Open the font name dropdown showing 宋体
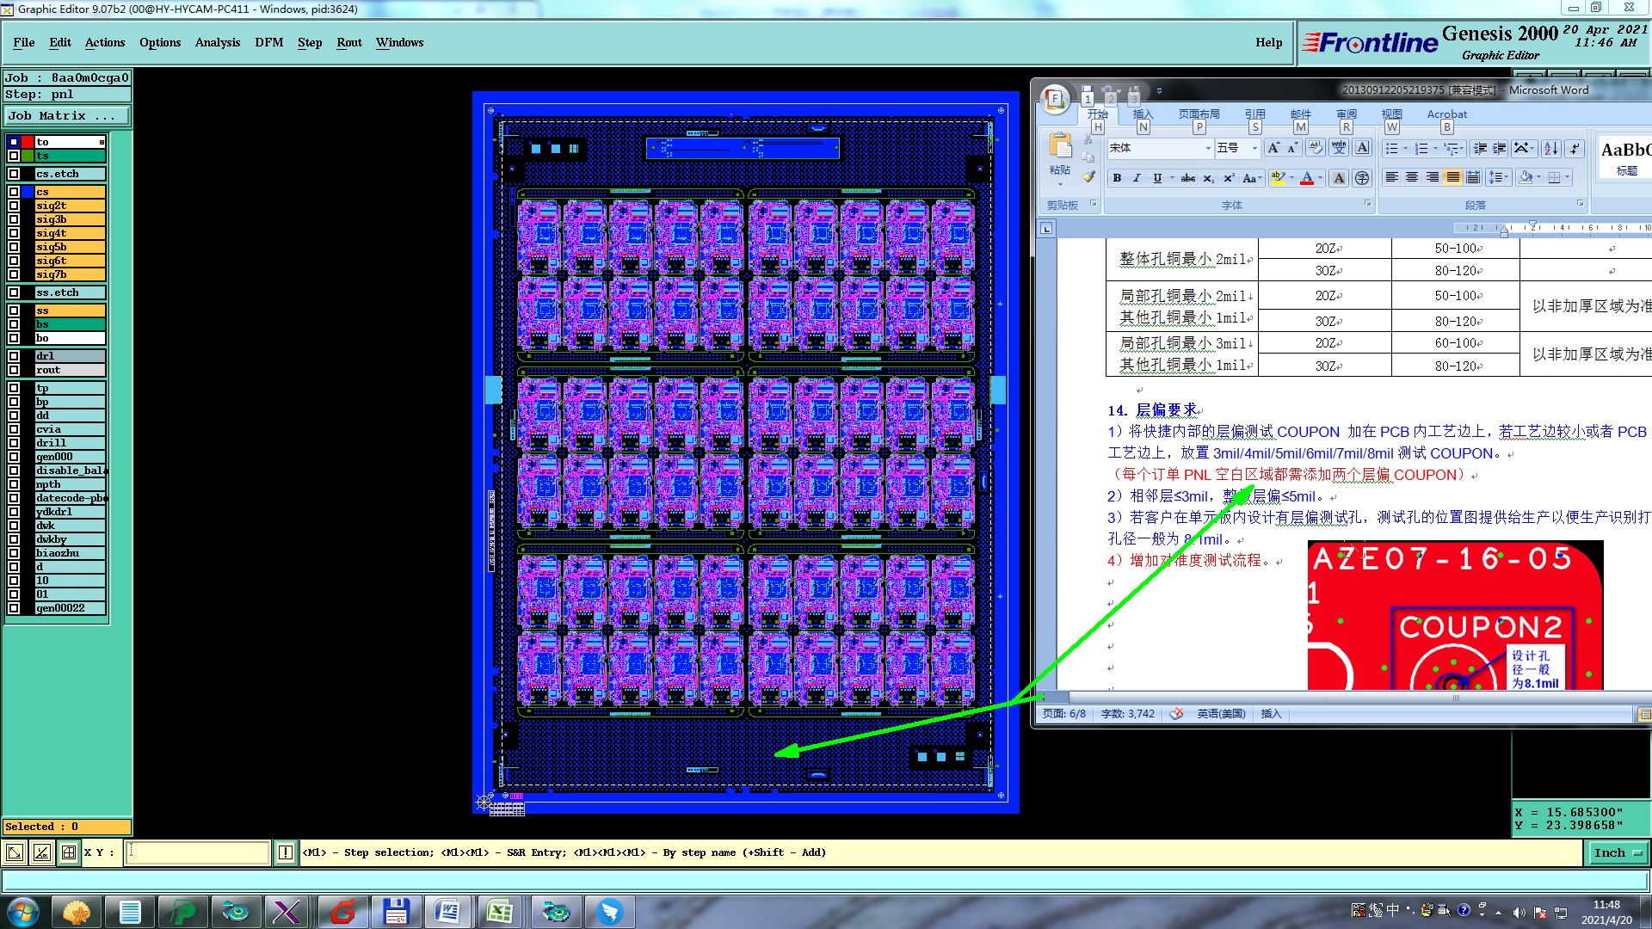Viewport: 1652px width, 929px height. (1207, 148)
